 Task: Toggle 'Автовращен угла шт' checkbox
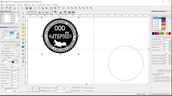pyautogui.click(x=3, y=88)
